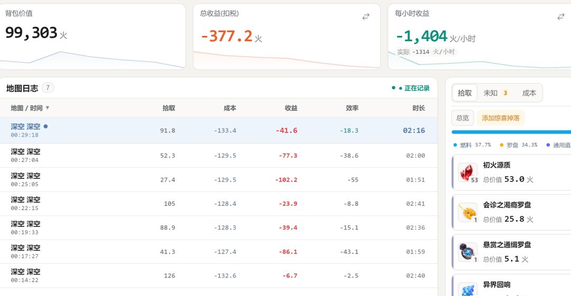The height and width of the screenshot is (296, 571).
Task: Click the 拾取 column header
Action: pyautogui.click(x=169, y=108)
